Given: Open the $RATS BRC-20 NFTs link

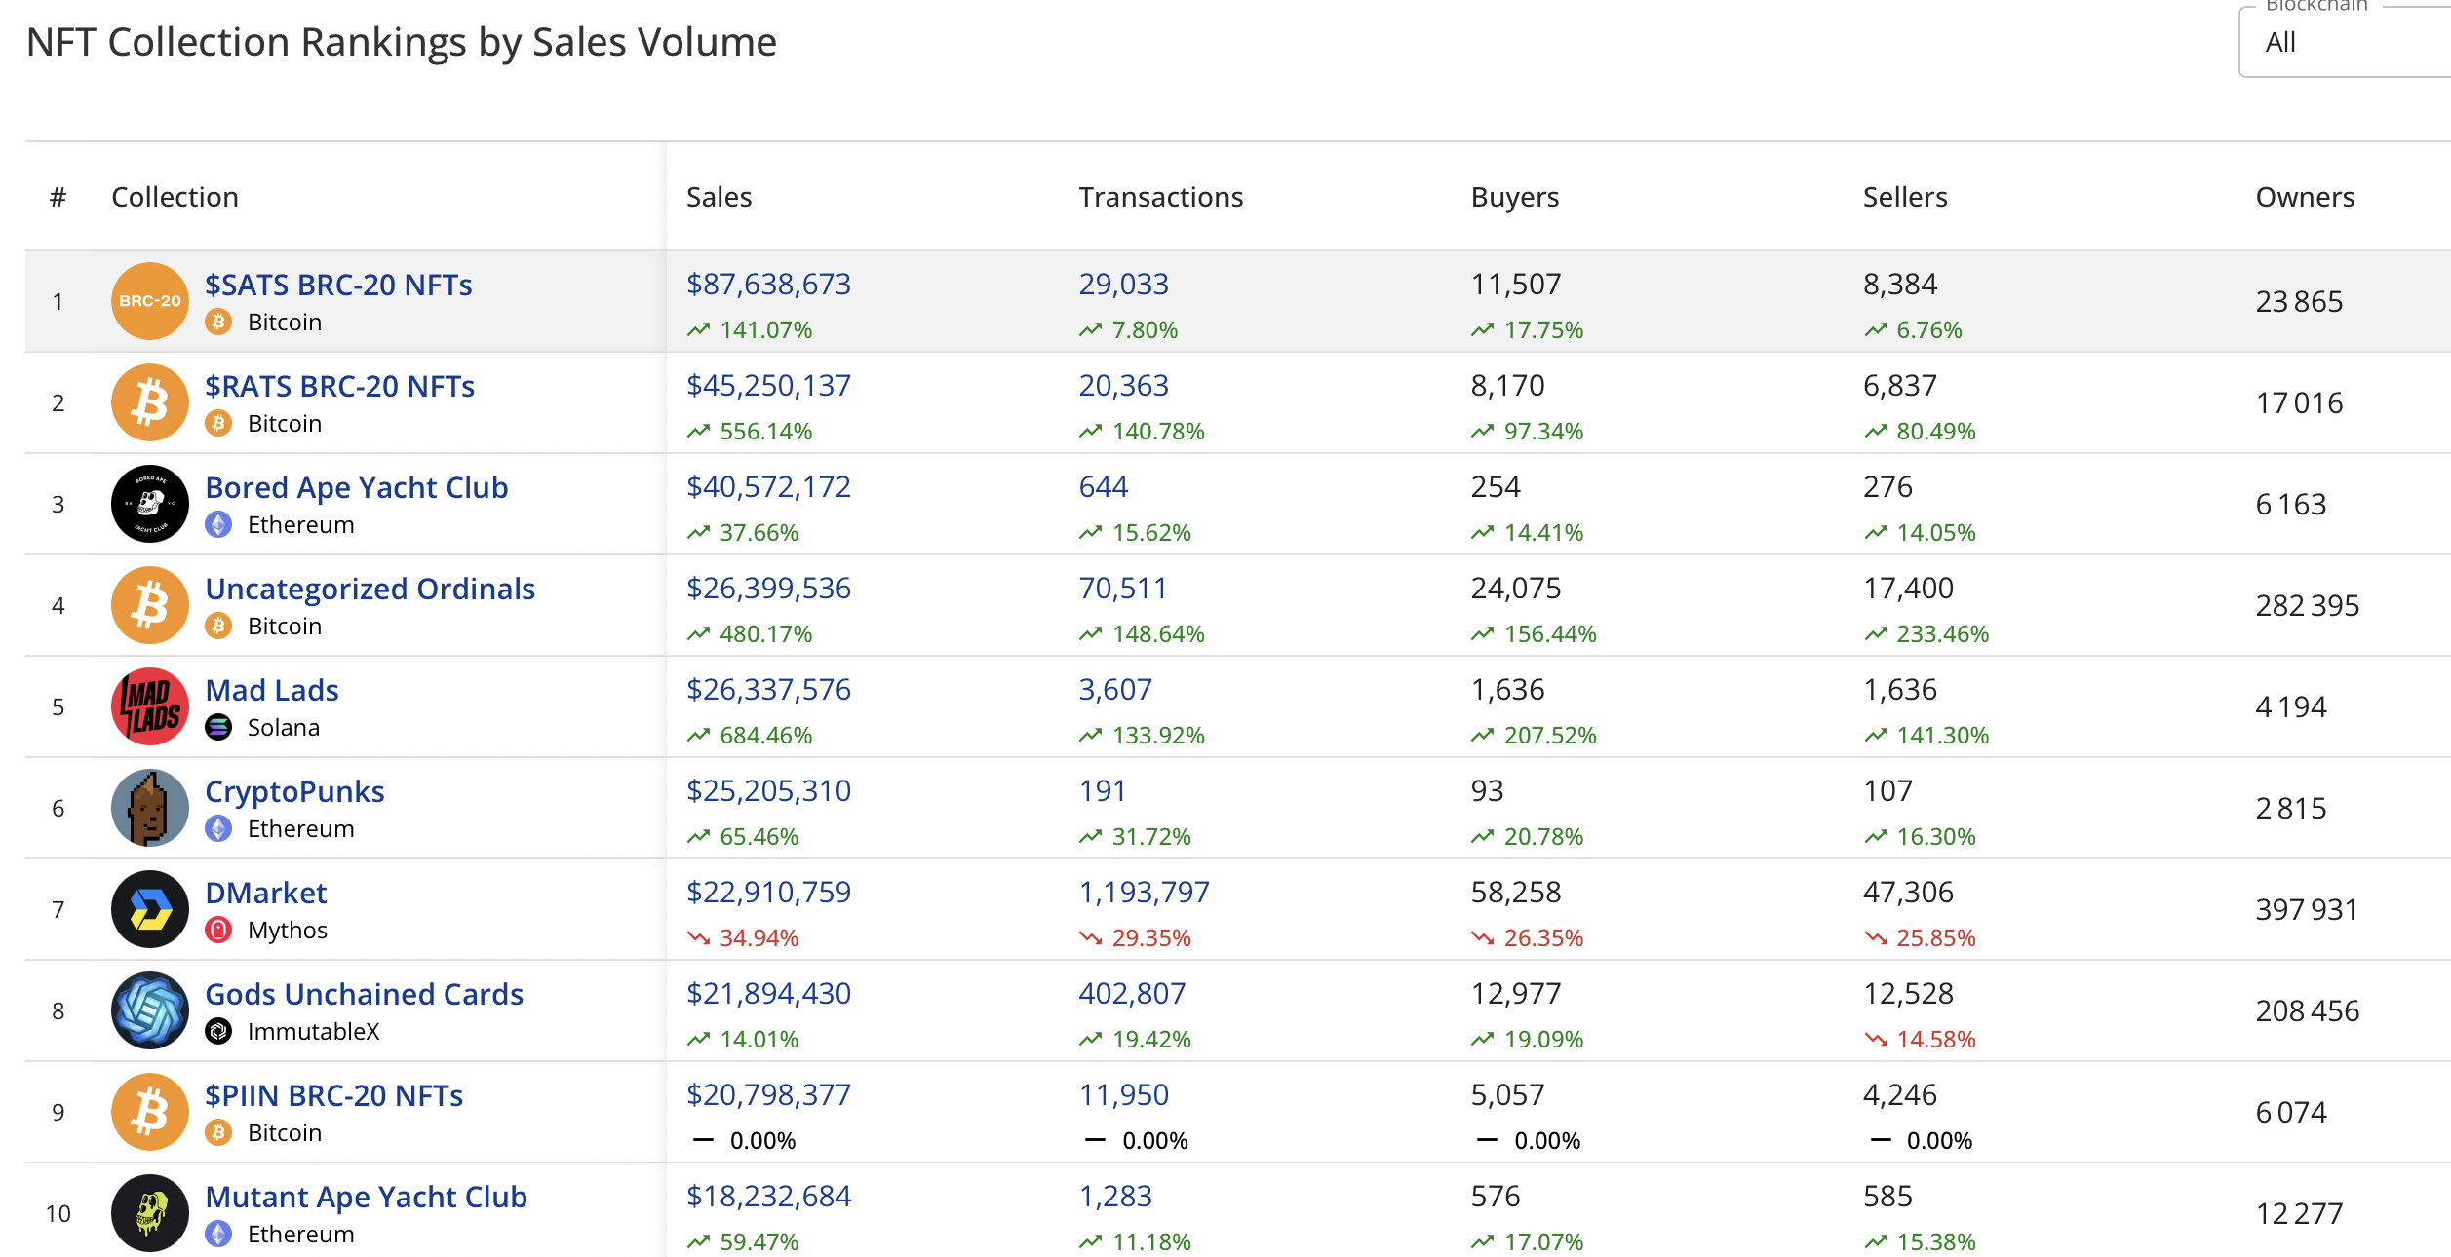Looking at the screenshot, I should pos(339,386).
